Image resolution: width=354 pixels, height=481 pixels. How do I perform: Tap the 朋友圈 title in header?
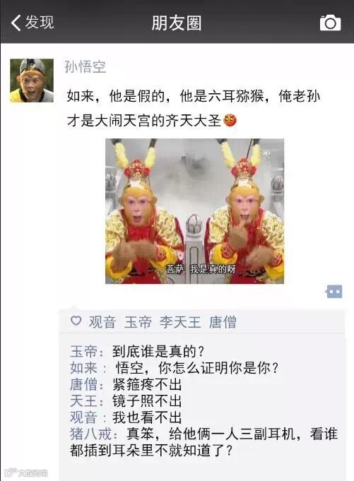pyautogui.click(x=177, y=23)
